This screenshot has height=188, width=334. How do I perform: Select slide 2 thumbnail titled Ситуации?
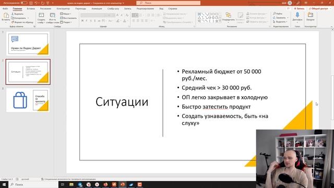coord(28,72)
